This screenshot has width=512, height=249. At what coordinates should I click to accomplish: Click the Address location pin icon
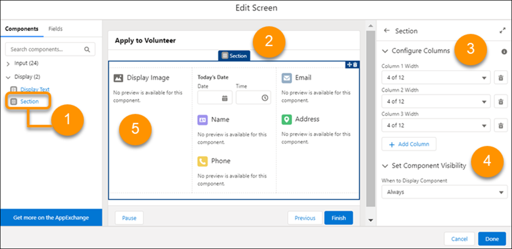(x=287, y=119)
